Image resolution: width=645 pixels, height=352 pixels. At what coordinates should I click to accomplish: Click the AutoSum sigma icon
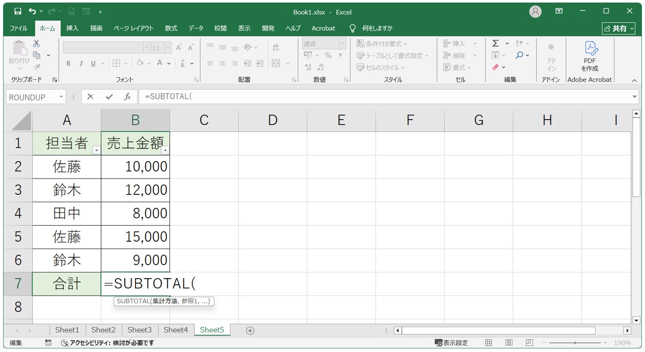496,44
